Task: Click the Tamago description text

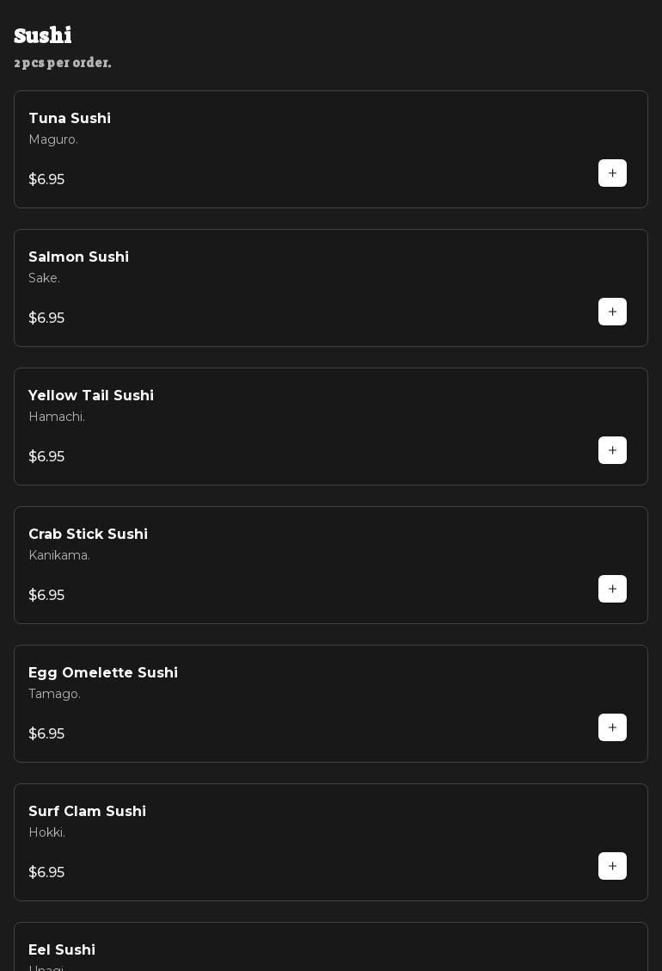Action: pos(54,694)
